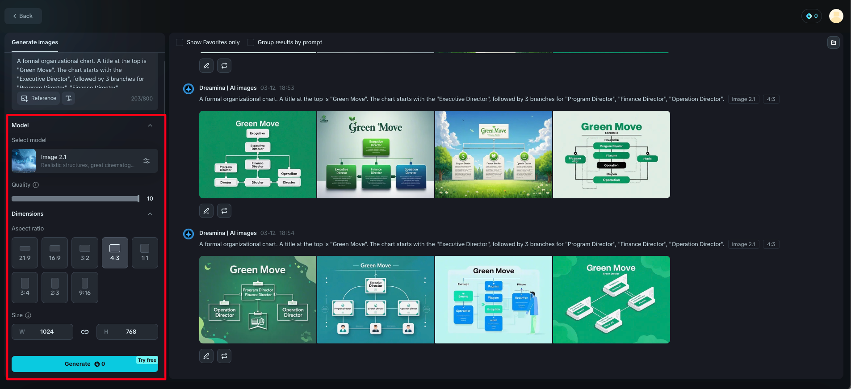Show the Size info tooltip icon
The width and height of the screenshot is (851, 389).
click(28, 315)
